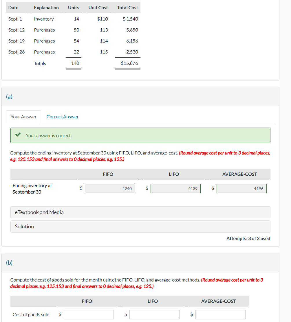Click the unit cost 113 cell

tap(104, 30)
